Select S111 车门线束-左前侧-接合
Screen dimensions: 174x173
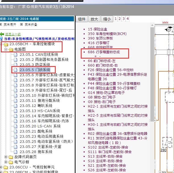pyautogui.click(x=110, y=152)
